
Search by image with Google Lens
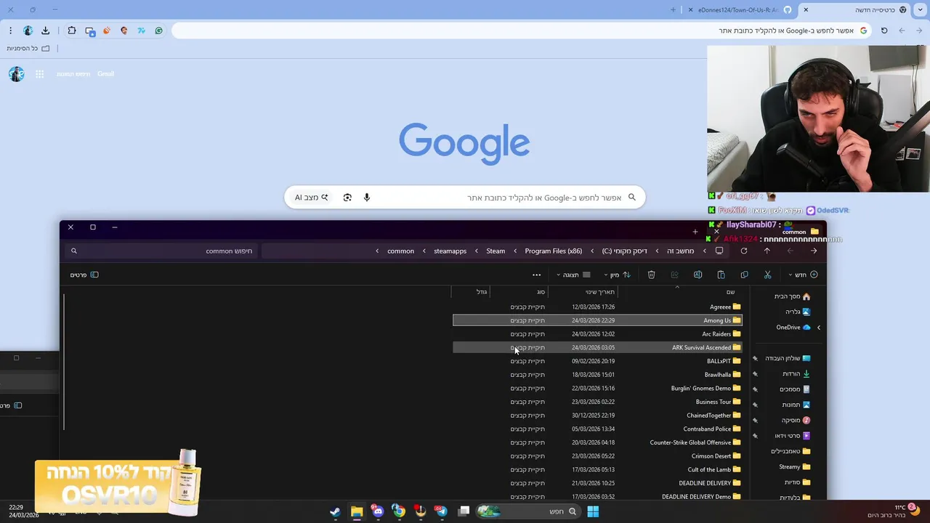pyautogui.click(x=347, y=198)
